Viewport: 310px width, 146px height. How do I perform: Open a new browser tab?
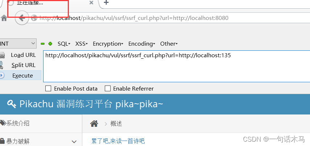pyautogui.click(x=106, y=3)
